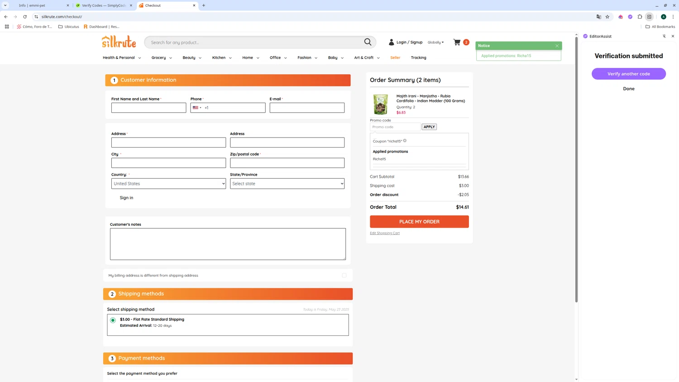Click the search magnifier icon

pyautogui.click(x=368, y=42)
